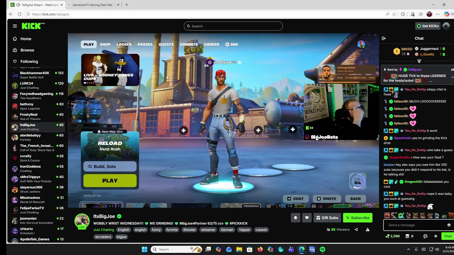The height and width of the screenshot is (255, 454).
Task: Focus the Kick search field
Action: click(233, 26)
